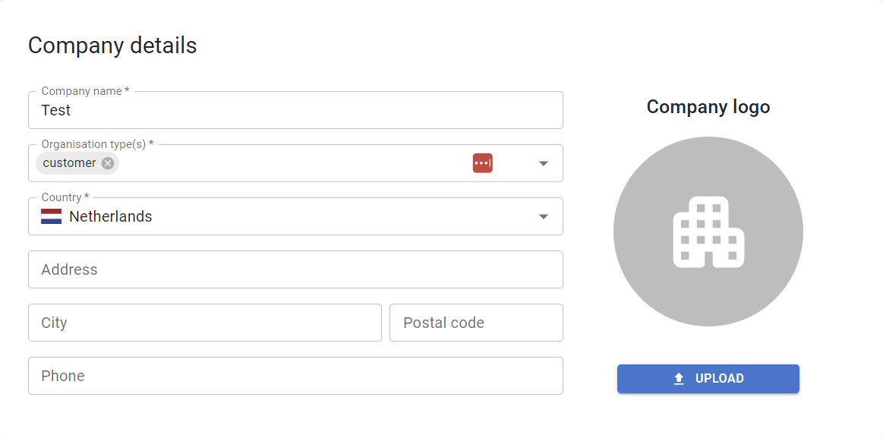This screenshot has width=883, height=438.
Task: Click the UPLOAD button
Action: [x=708, y=379]
